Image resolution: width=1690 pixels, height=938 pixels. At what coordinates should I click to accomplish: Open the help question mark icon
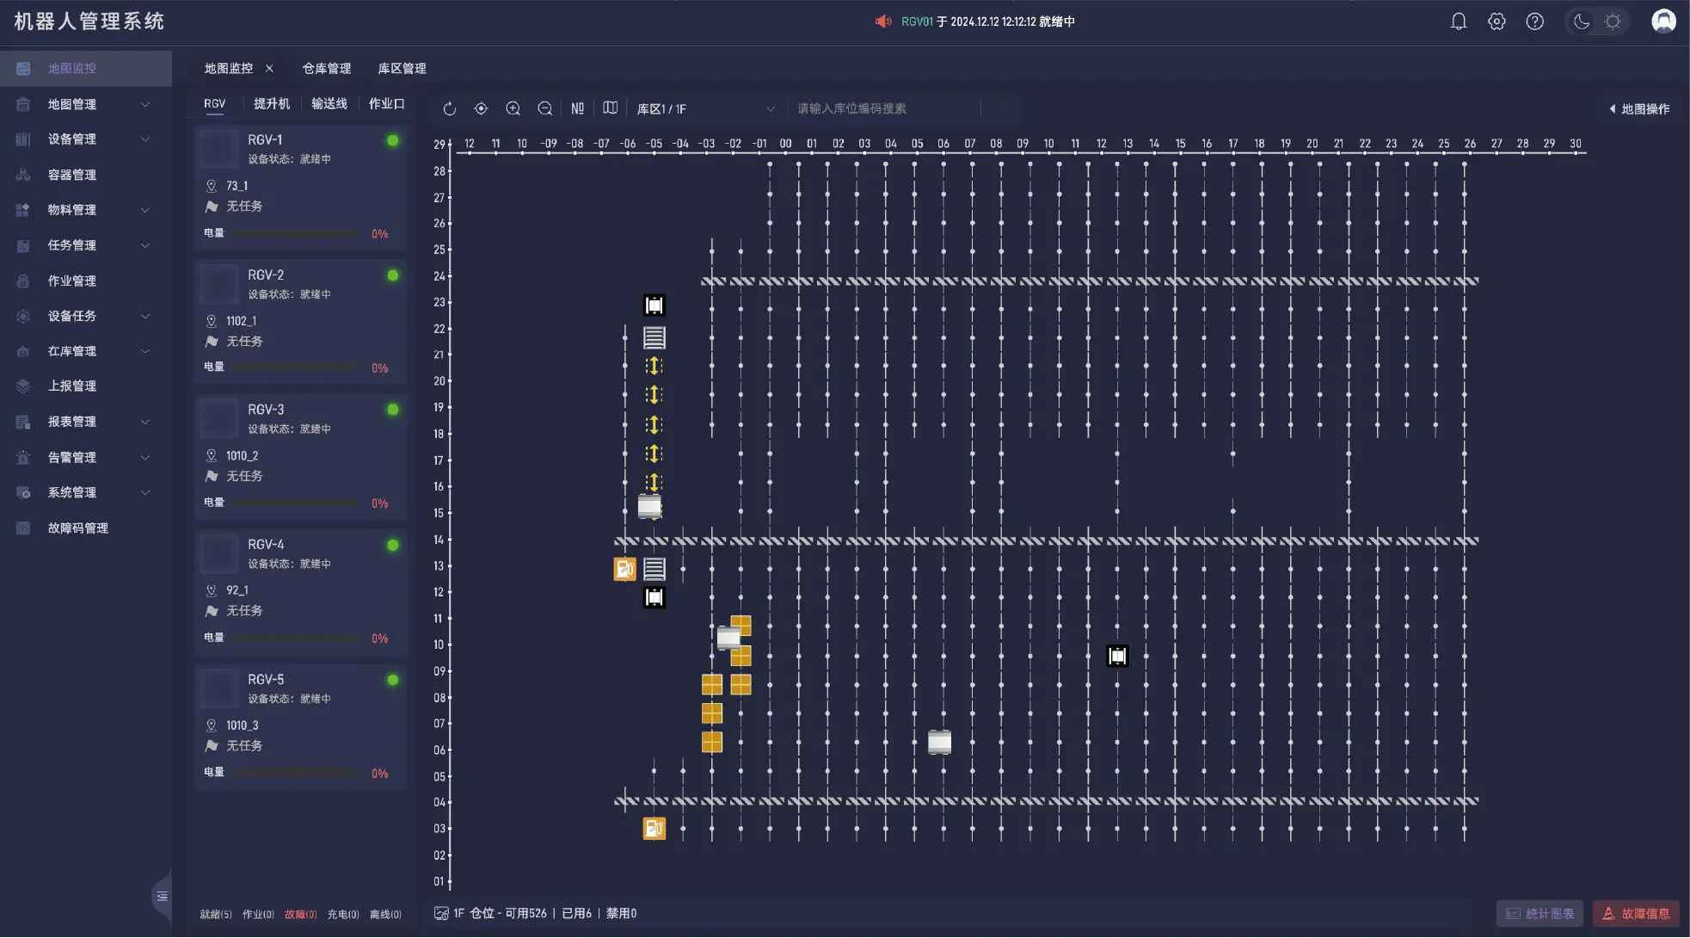1535,22
